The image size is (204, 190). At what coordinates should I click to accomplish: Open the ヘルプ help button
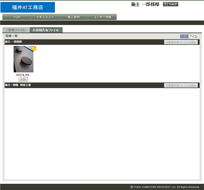click(x=173, y=4)
